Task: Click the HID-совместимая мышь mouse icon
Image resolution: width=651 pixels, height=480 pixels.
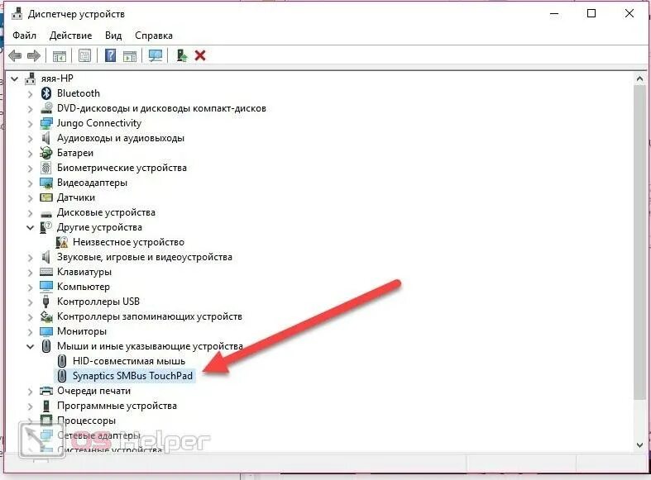Action: pyautogui.click(x=62, y=361)
